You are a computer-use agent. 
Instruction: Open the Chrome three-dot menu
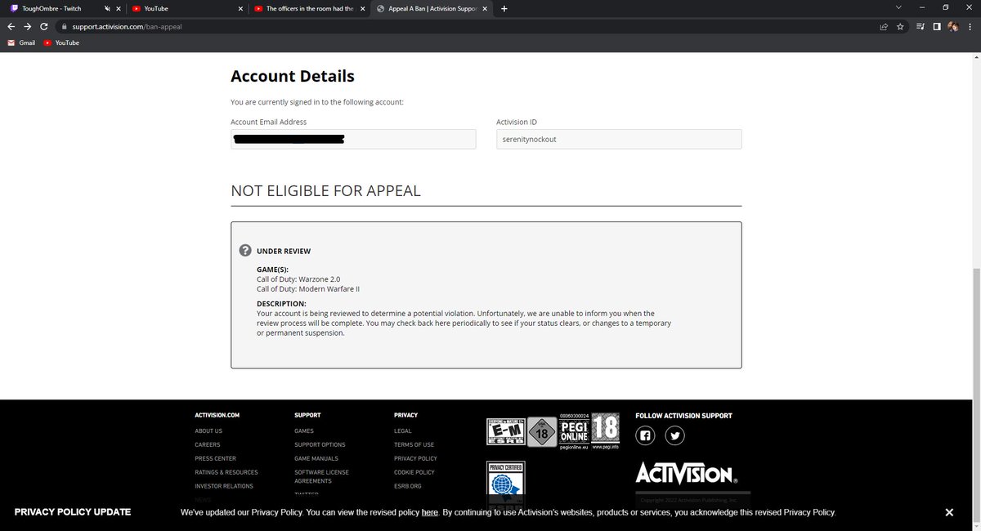point(970,26)
